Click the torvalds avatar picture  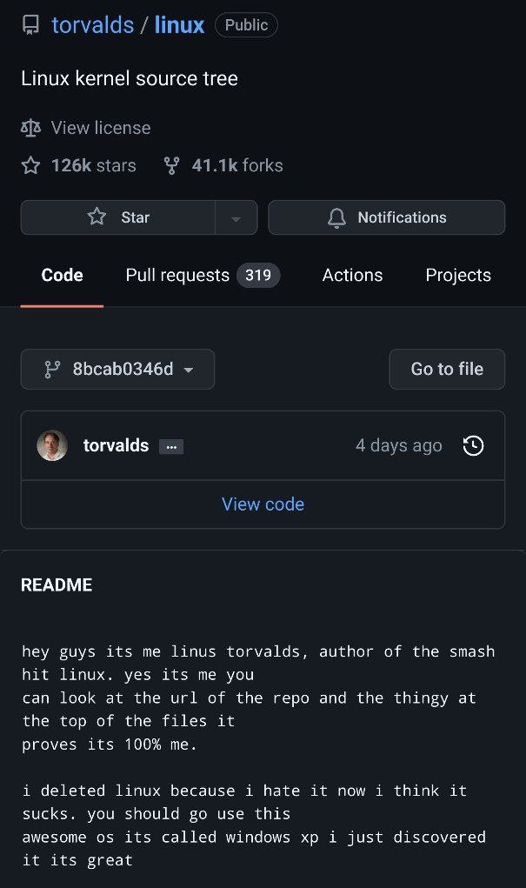click(x=52, y=446)
